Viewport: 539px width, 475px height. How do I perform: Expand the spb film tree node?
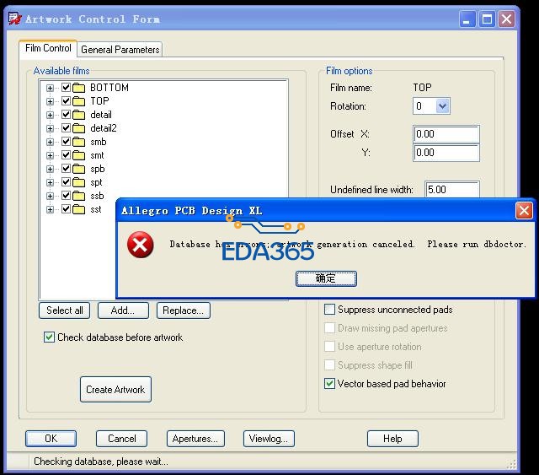pos(51,169)
